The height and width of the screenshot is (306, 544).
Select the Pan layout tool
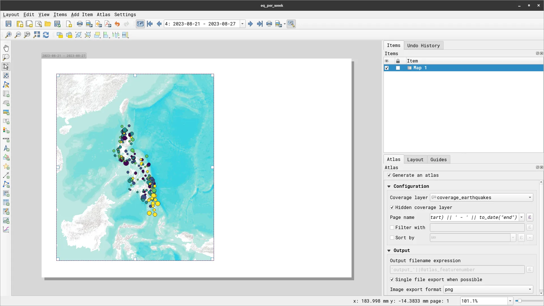(x=6, y=48)
